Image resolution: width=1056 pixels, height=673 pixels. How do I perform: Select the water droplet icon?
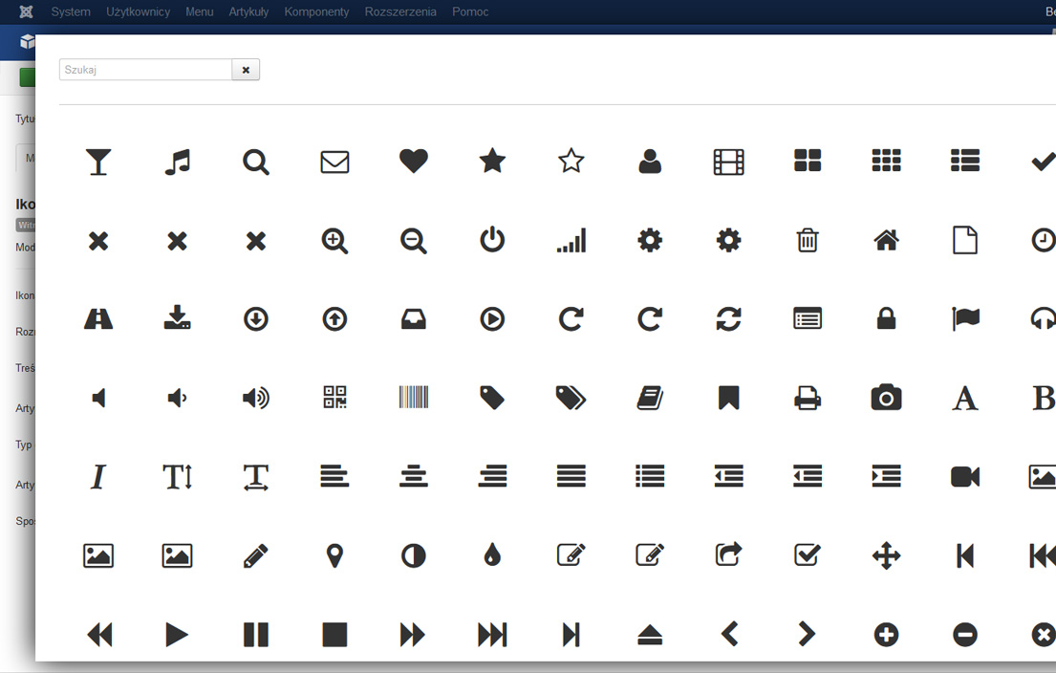pyautogui.click(x=492, y=555)
